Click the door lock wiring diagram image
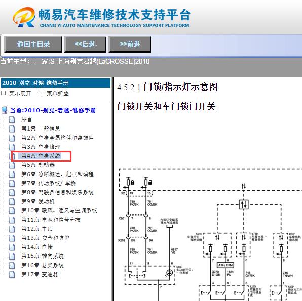Viewport: 302px width, 301px height. pyautogui.click(x=210, y=235)
